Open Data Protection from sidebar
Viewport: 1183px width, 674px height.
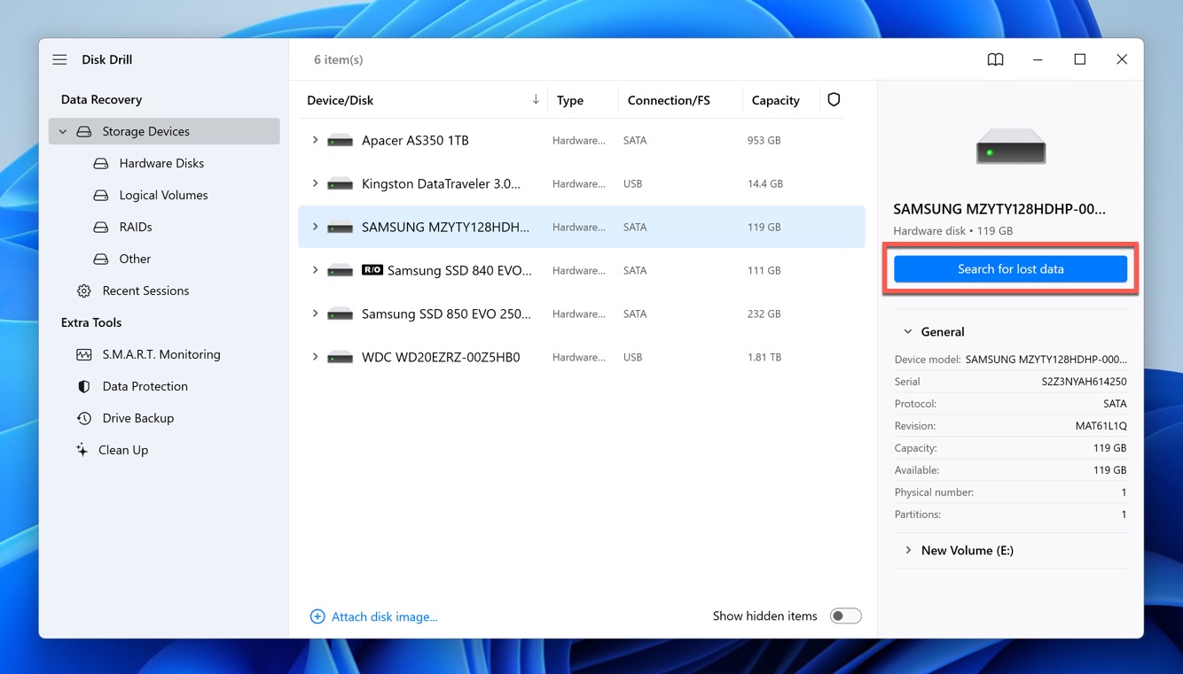tap(145, 386)
